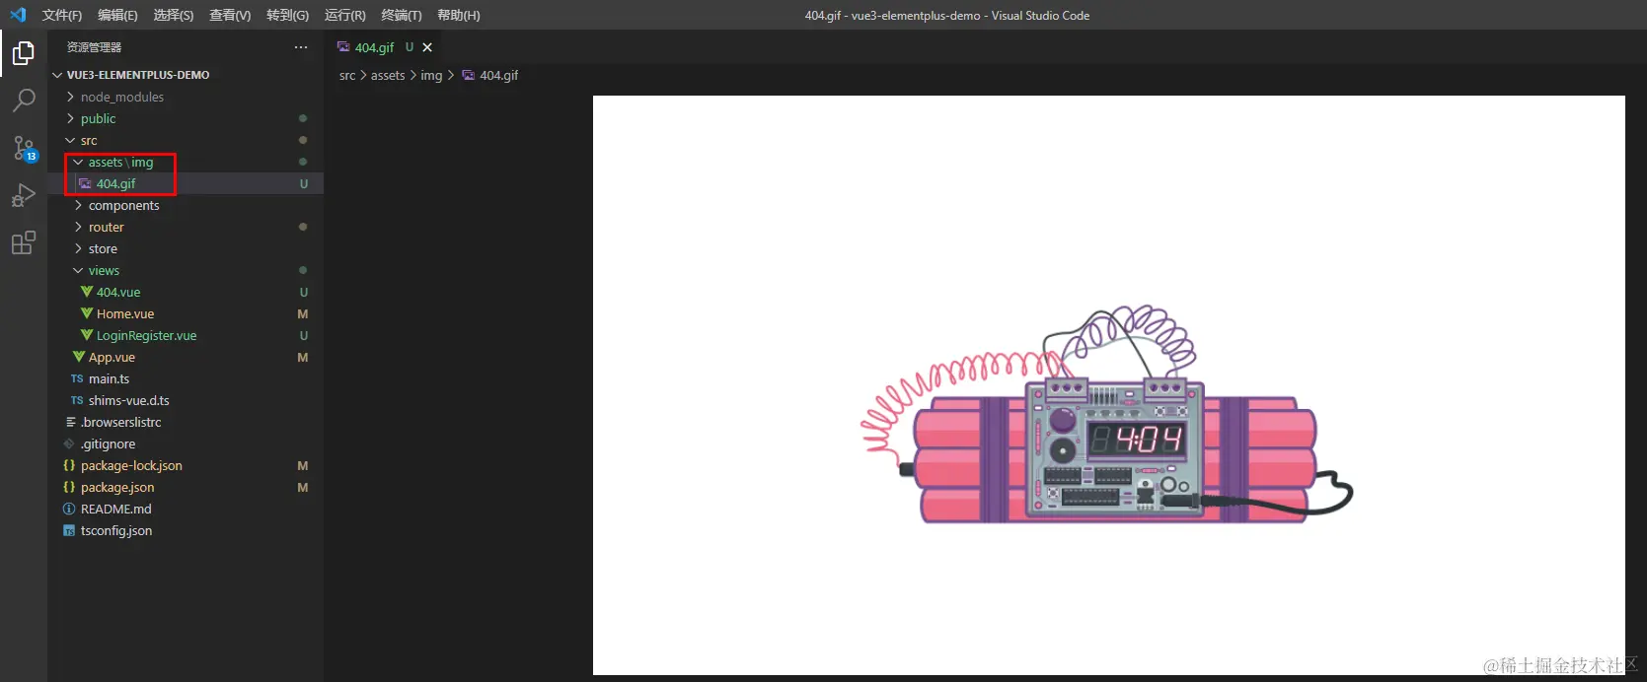Open README.md file in explorer
1647x682 pixels.
tap(115, 509)
